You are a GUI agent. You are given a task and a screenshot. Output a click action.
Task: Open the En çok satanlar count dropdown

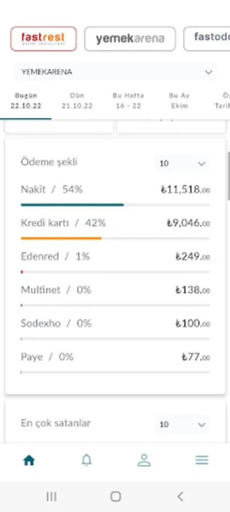coord(182,424)
